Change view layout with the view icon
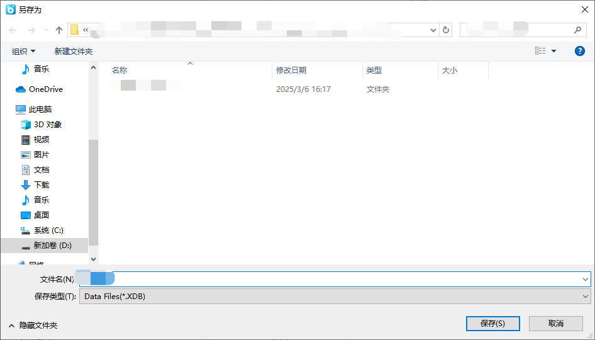The image size is (595, 340). tap(540, 51)
